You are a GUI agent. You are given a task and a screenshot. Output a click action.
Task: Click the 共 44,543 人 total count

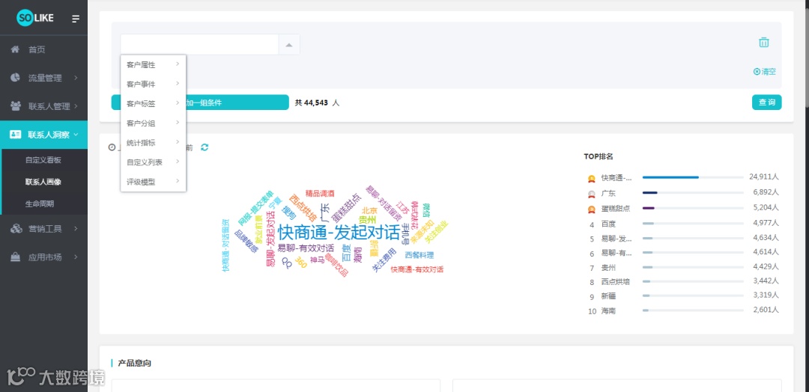point(317,102)
